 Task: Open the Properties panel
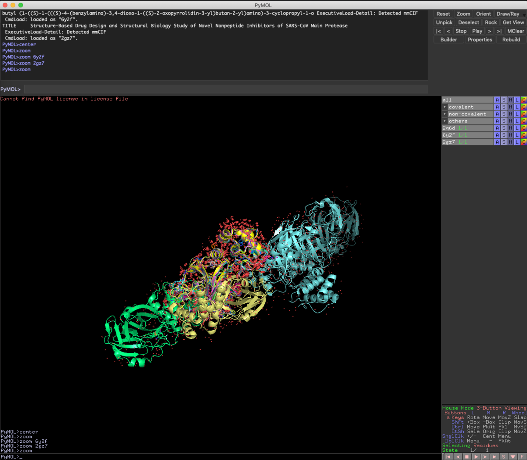tap(480, 40)
